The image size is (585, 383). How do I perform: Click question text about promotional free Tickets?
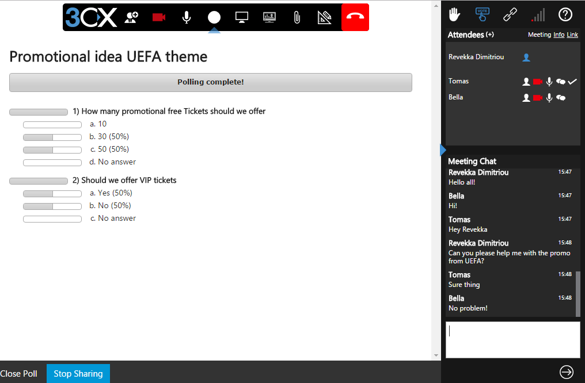pos(169,111)
